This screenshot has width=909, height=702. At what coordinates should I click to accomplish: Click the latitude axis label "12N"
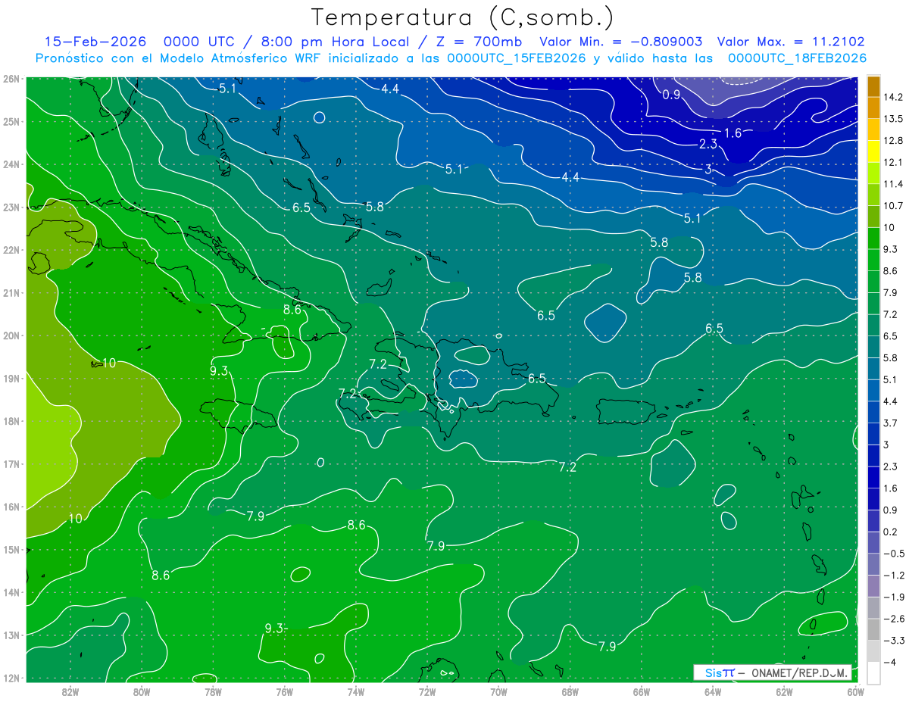click(11, 678)
